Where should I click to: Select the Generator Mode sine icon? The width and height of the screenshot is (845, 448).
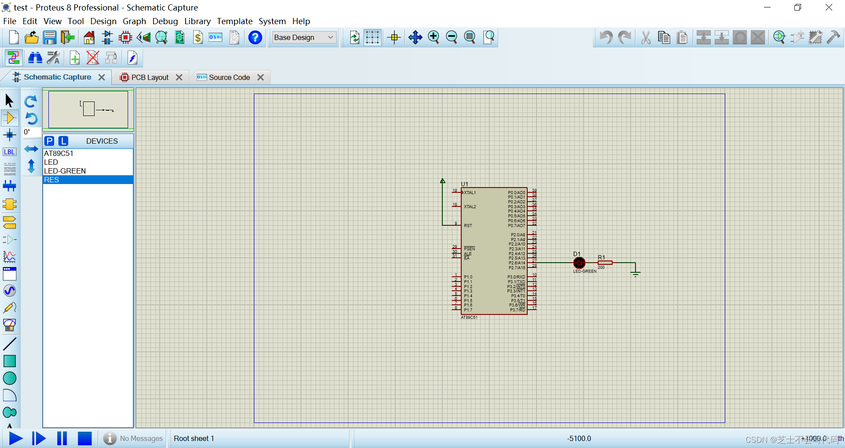(x=9, y=291)
